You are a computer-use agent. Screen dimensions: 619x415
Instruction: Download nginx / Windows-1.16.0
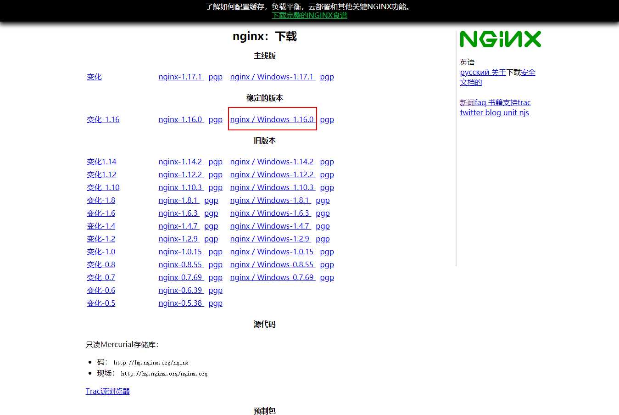tap(273, 119)
